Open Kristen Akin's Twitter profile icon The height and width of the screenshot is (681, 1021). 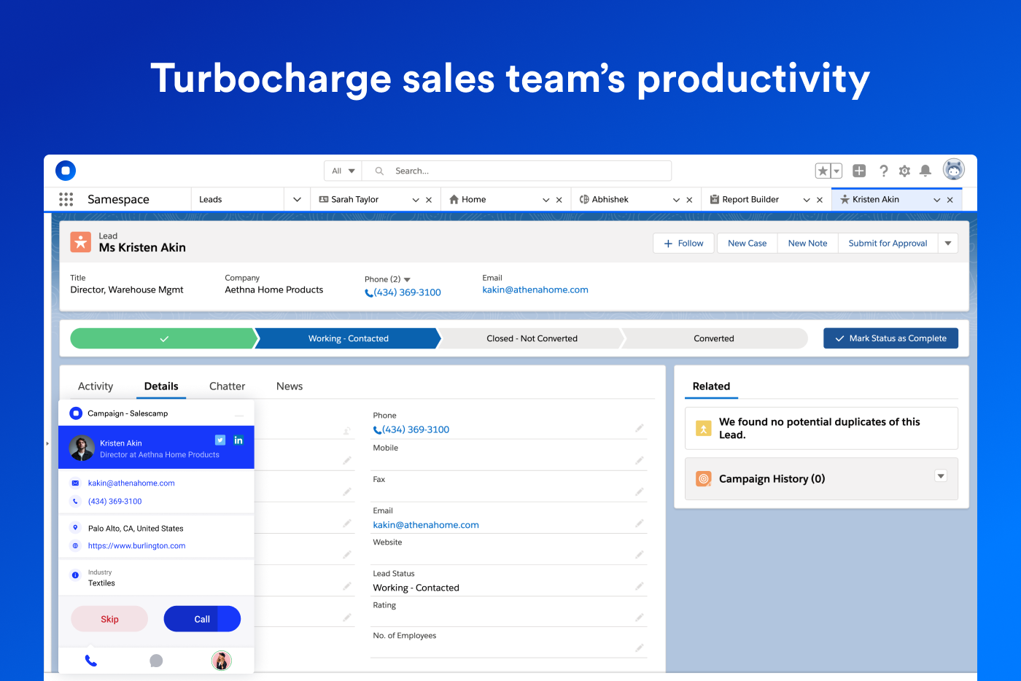[220, 440]
